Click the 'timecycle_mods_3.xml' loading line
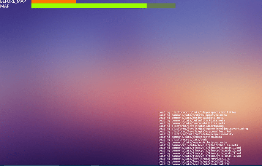262x166 pixels. pyautogui.click(x=200, y=153)
